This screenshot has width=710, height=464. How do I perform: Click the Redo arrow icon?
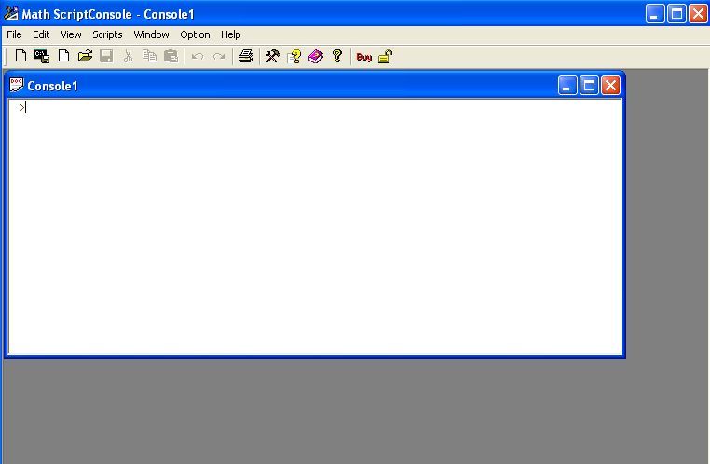[x=219, y=57]
